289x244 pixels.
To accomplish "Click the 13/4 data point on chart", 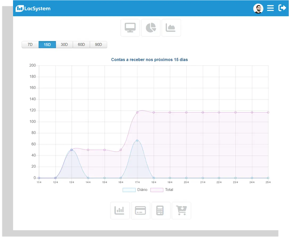I will click(x=72, y=150).
